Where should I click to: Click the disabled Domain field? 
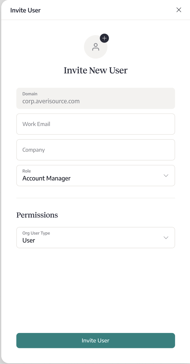click(96, 98)
